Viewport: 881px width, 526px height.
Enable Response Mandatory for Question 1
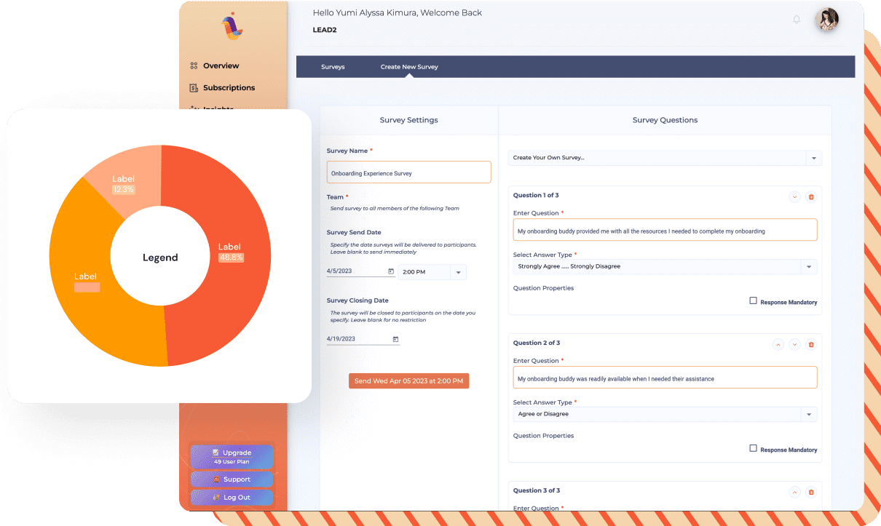pyautogui.click(x=753, y=300)
